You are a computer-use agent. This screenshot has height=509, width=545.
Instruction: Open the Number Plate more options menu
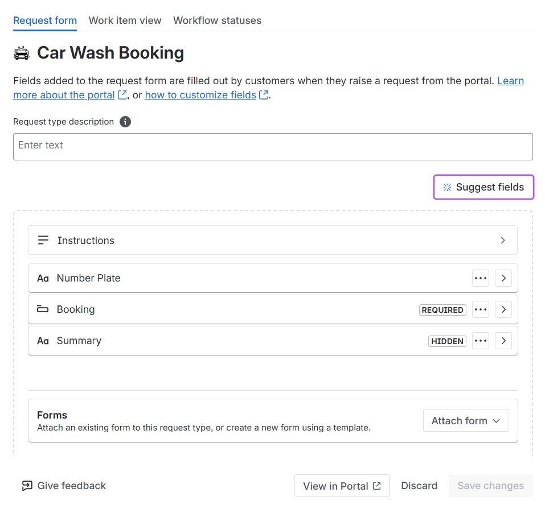(x=481, y=278)
